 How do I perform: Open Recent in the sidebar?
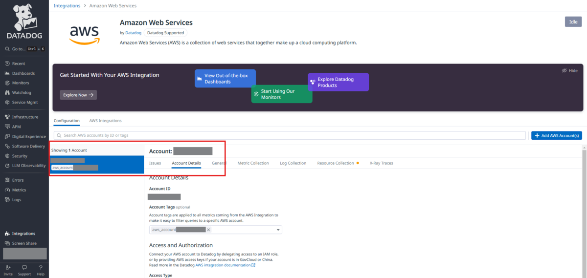tap(15, 64)
